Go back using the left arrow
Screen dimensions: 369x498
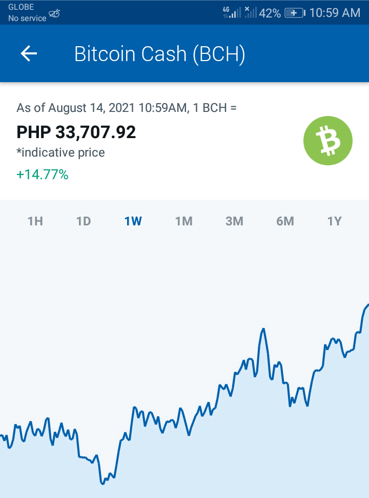[x=29, y=53]
